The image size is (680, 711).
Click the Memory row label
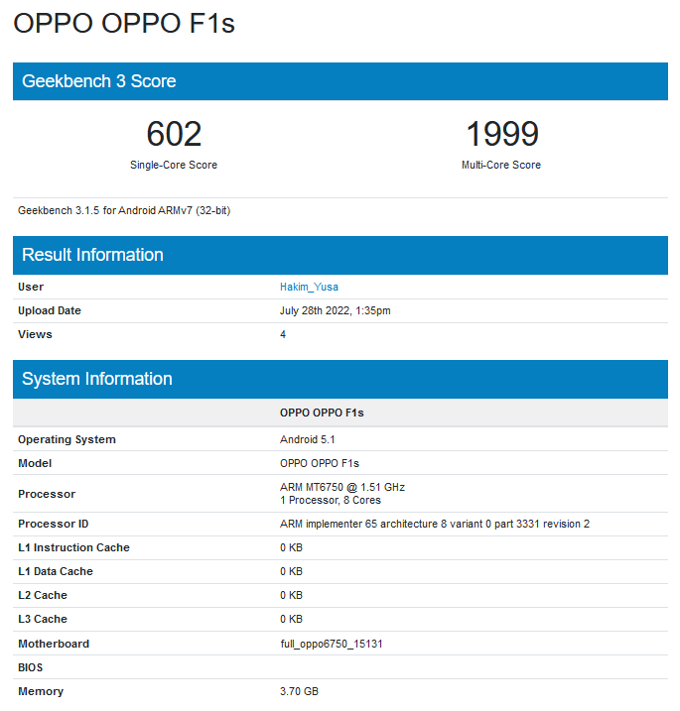[x=41, y=692]
